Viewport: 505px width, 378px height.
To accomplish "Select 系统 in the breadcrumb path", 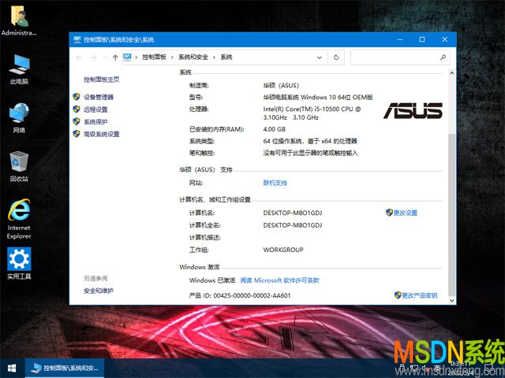I will tap(226, 57).
